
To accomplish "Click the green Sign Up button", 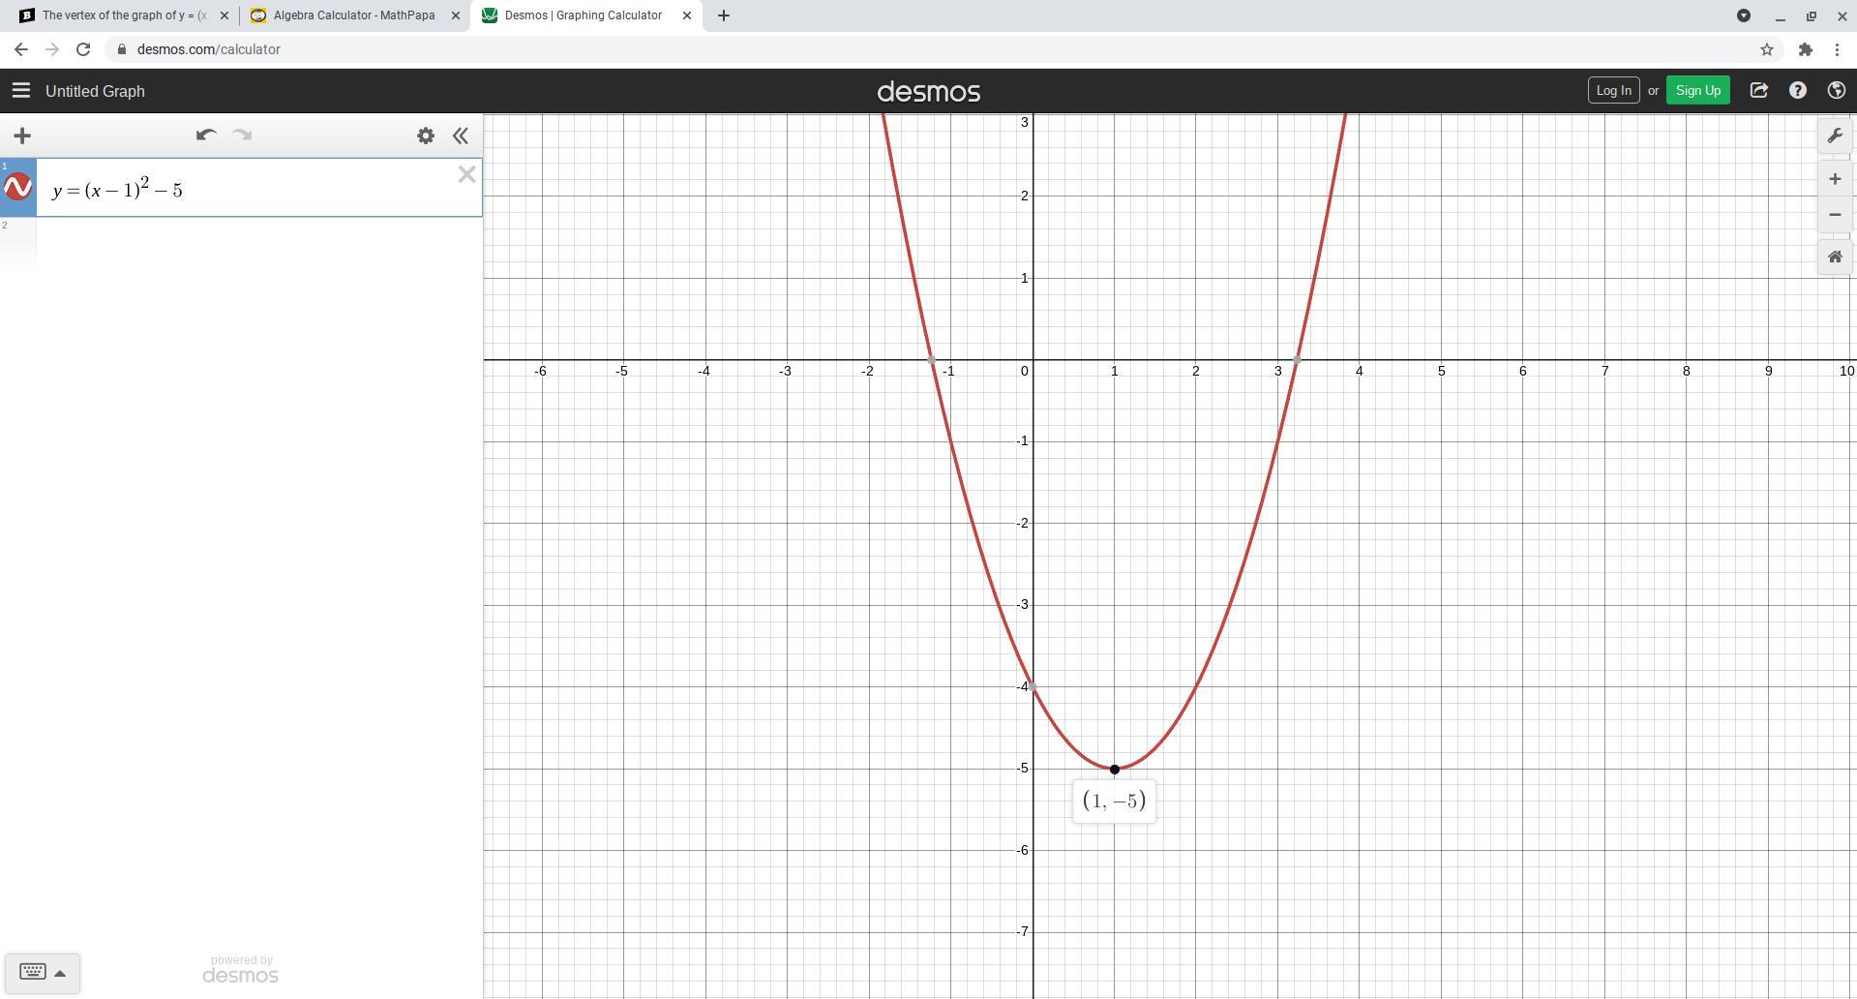I will click(1697, 91).
